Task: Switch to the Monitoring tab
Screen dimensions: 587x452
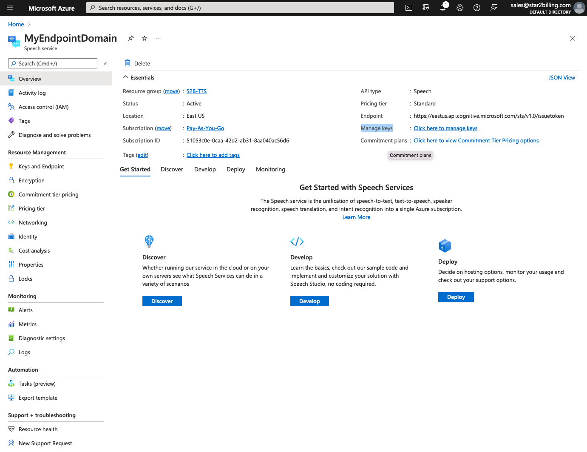Action: pyautogui.click(x=270, y=169)
